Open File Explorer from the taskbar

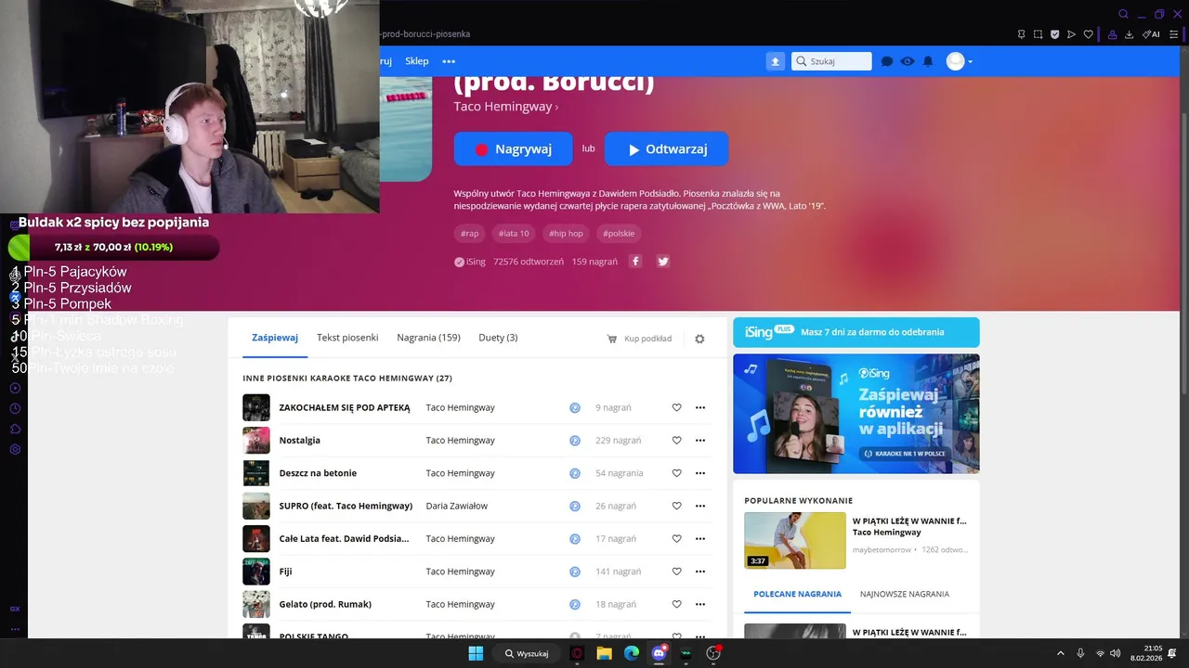(x=604, y=653)
